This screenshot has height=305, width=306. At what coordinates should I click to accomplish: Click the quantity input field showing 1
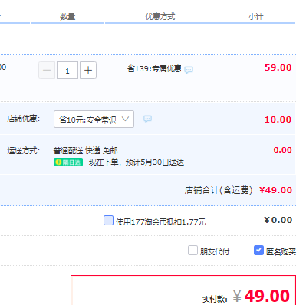[67, 70]
